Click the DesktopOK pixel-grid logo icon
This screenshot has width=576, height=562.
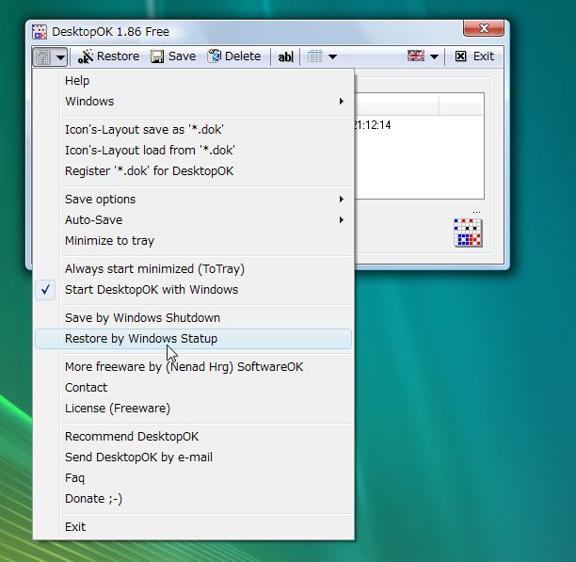[x=468, y=233]
